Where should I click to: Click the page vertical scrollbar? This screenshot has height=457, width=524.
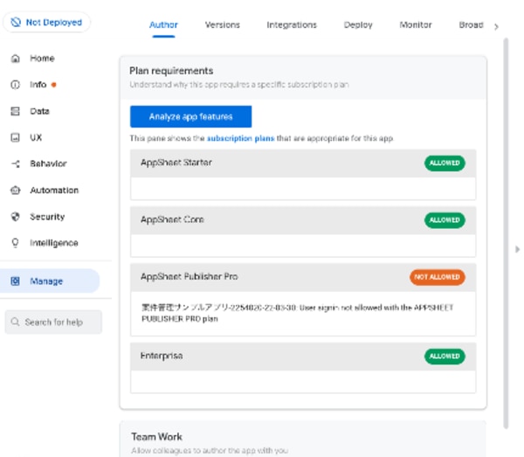(x=506, y=233)
